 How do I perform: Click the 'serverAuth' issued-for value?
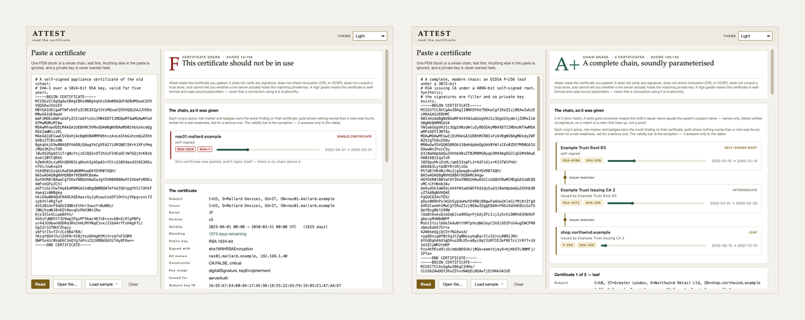coord(218,278)
